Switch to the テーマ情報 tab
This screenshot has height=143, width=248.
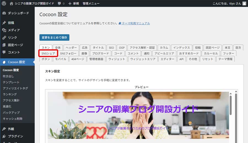coord(225,59)
